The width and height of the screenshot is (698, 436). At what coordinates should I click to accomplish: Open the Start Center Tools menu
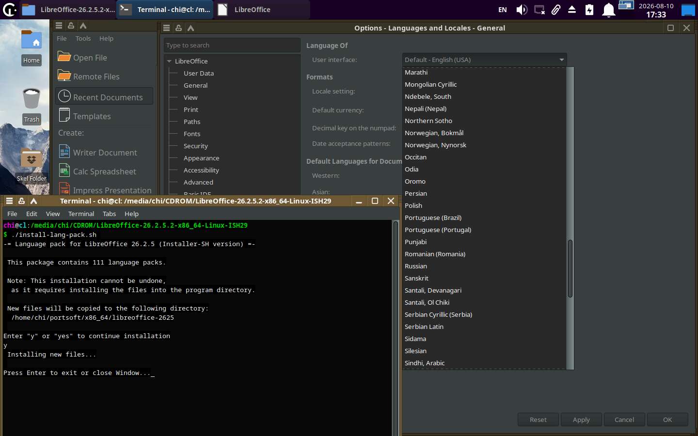(83, 39)
